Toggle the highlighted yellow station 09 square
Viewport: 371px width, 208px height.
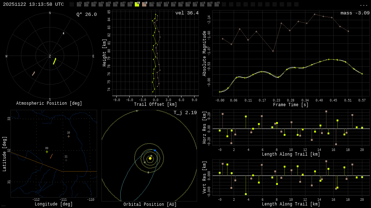pos(137,4)
